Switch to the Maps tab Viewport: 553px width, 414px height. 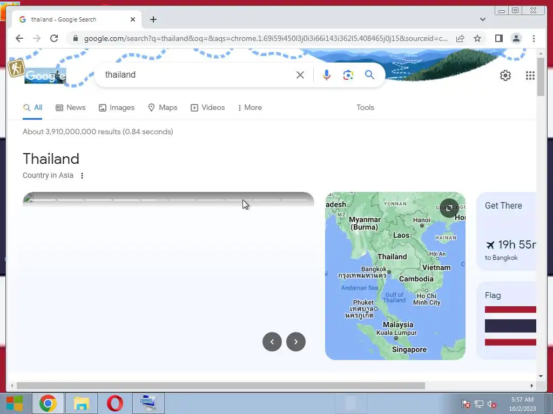tap(163, 107)
